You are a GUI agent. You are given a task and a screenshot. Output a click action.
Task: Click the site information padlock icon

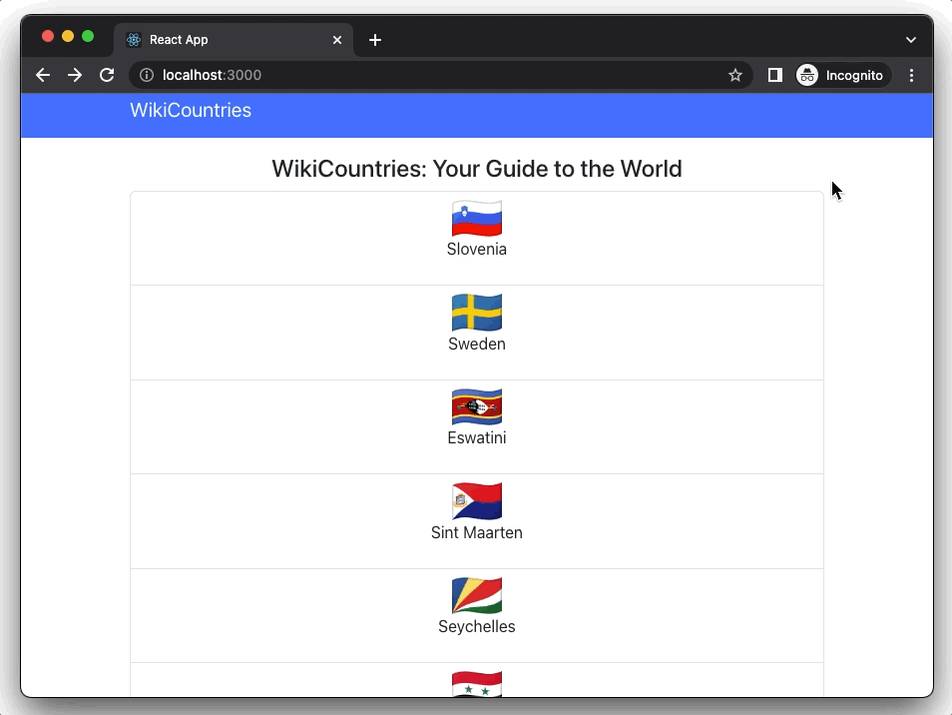(146, 75)
